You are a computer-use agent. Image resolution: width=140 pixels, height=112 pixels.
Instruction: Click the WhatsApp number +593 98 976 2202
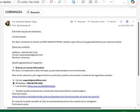[34, 83]
